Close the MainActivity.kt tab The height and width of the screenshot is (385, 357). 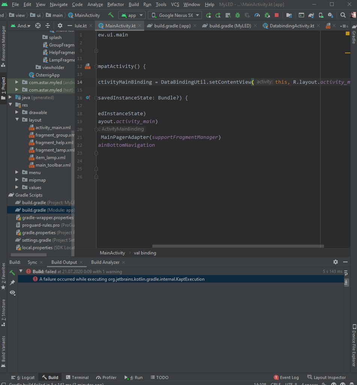click(x=140, y=26)
